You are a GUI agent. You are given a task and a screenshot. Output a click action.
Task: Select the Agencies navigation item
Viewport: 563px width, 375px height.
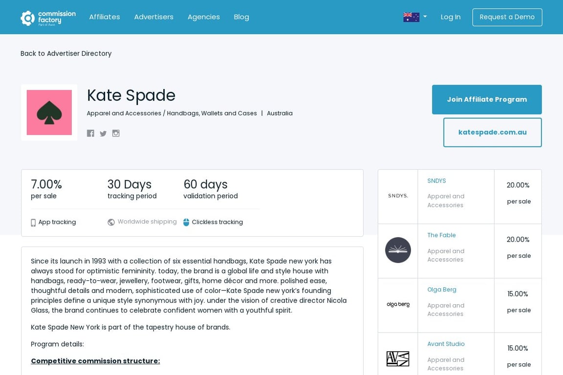[x=204, y=17]
